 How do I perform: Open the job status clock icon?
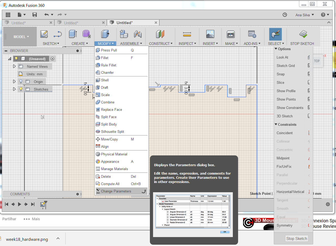285,15
